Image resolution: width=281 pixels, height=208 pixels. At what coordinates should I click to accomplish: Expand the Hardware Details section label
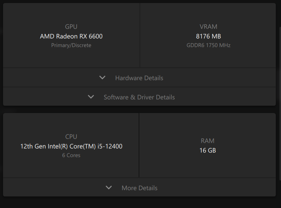coord(139,78)
